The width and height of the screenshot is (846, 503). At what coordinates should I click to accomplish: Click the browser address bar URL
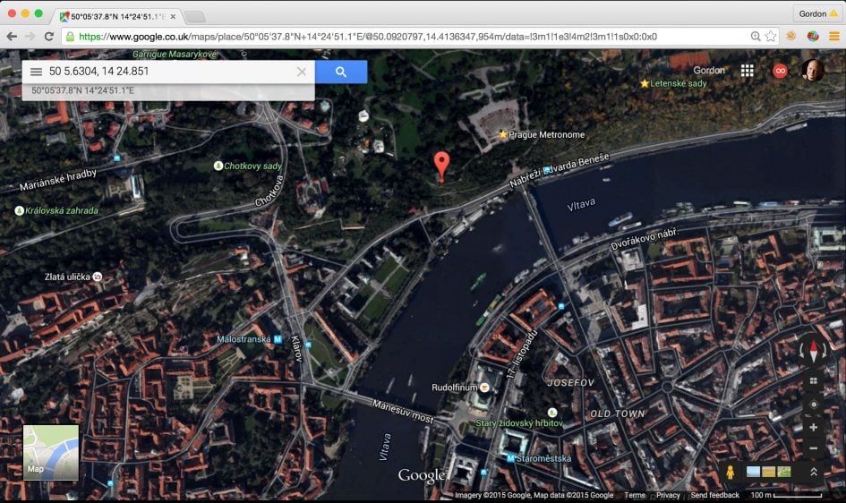(x=368, y=37)
